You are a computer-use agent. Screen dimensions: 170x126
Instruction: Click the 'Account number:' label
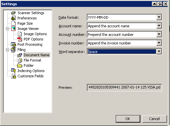pyautogui.click(x=72, y=35)
